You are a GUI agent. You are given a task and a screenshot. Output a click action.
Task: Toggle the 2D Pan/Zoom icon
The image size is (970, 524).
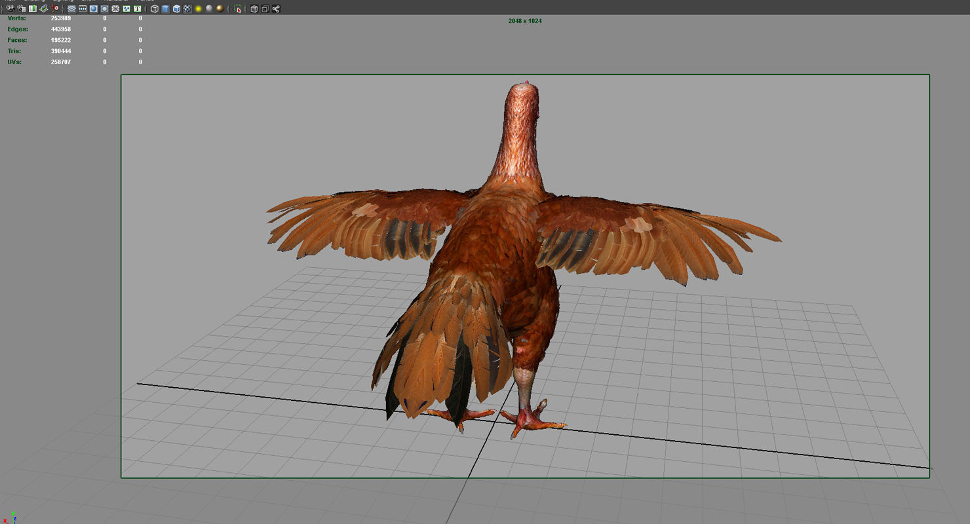(x=54, y=9)
